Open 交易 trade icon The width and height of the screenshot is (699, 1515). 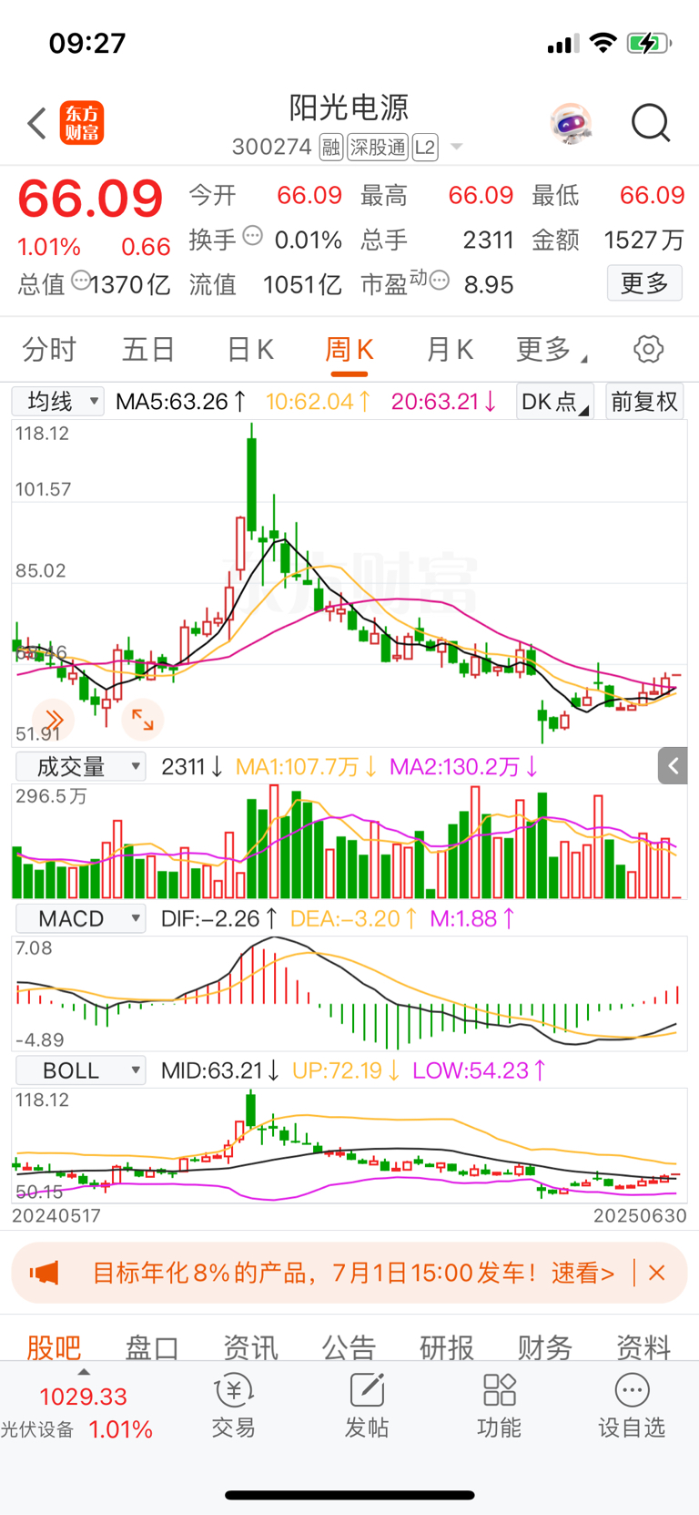[234, 1406]
